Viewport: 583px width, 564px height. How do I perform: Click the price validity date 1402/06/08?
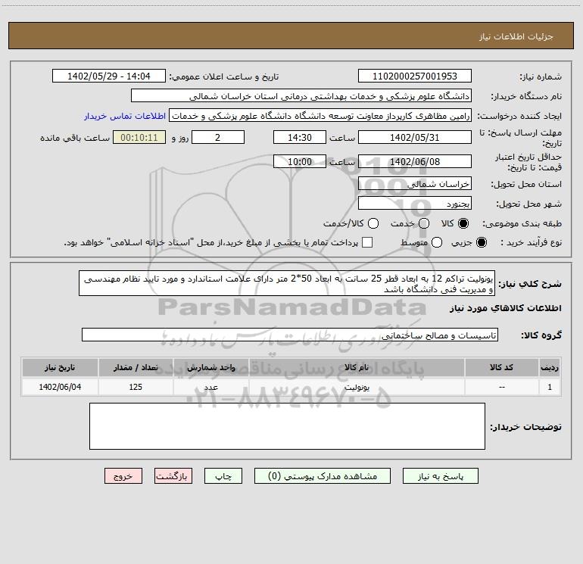point(415,161)
